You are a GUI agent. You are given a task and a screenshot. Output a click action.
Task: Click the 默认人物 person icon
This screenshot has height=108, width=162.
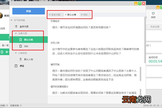(21, 59)
